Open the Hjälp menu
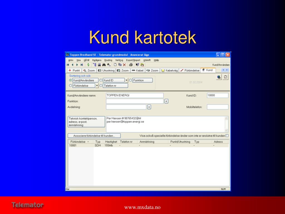 (156, 60)
